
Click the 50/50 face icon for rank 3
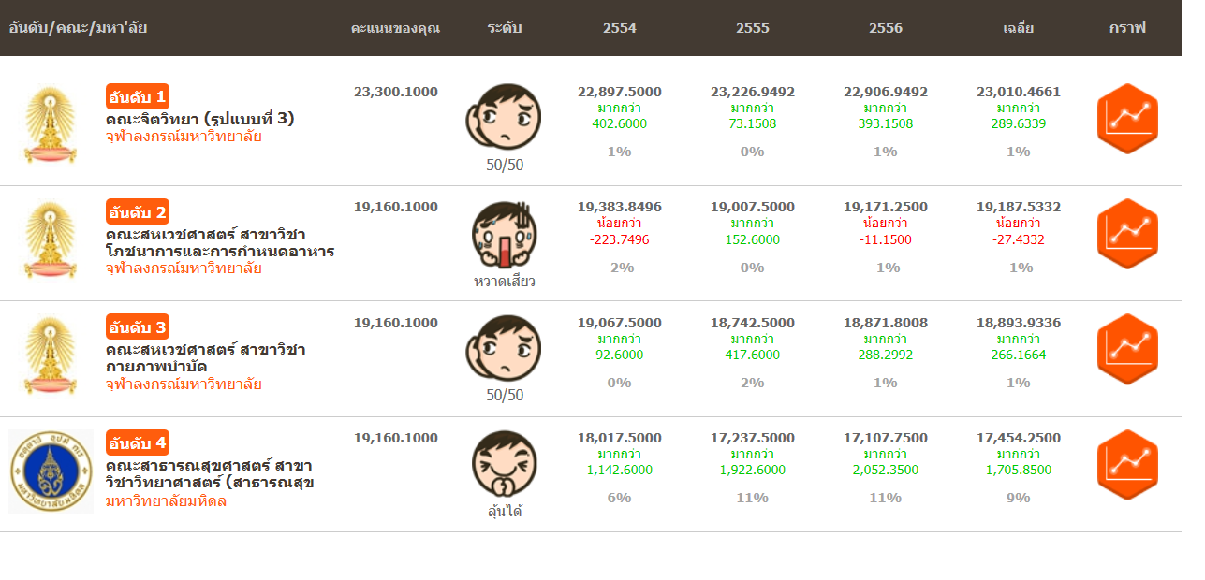505,348
